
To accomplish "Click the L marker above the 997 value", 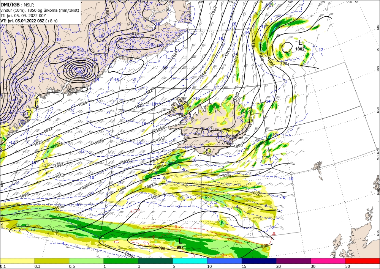I will [180, 241].
